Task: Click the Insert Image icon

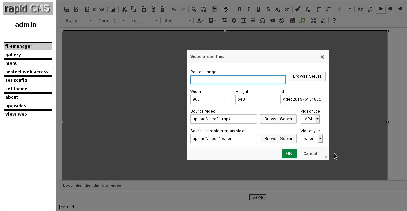Action: click(x=224, y=21)
